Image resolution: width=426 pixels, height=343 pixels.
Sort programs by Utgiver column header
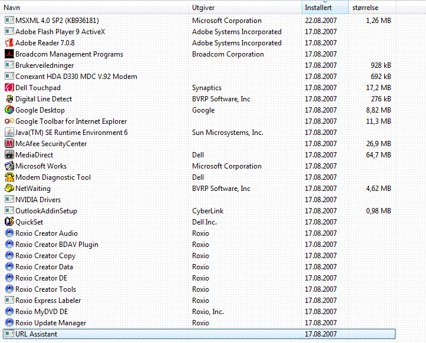point(246,7)
